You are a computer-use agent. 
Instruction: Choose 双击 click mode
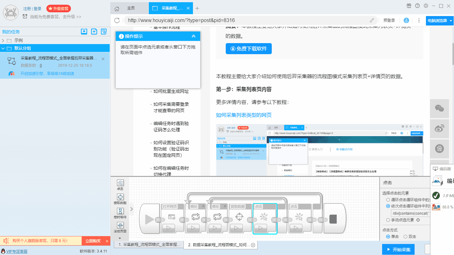405,236
